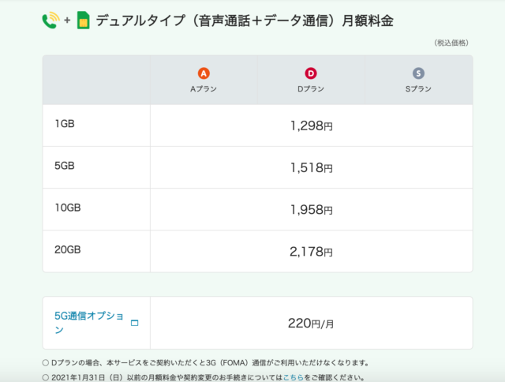Image resolution: width=505 pixels, height=382 pixels.
Task: Click the red D plan badge
Action: [x=311, y=73]
